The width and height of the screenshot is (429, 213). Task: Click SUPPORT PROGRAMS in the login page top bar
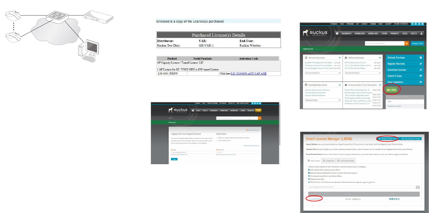[212, 104]
